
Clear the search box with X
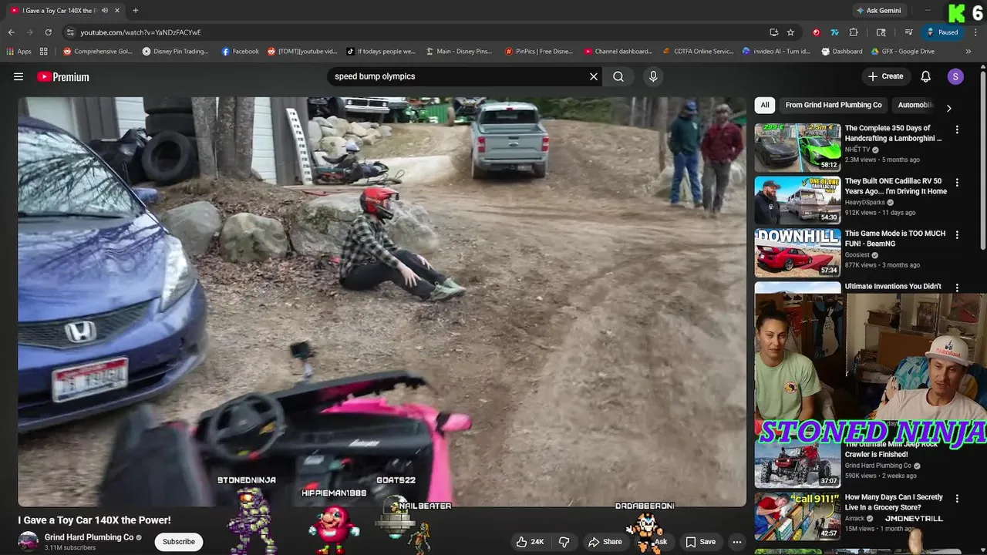click(594, 76)
